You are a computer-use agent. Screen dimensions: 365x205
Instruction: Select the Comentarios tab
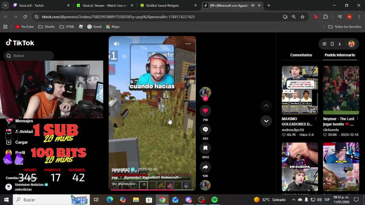[x=301, y=55]
